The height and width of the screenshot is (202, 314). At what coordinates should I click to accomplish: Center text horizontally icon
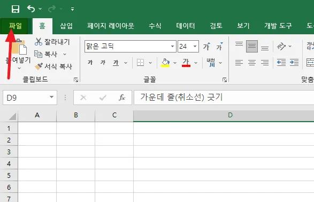(252, 63)
